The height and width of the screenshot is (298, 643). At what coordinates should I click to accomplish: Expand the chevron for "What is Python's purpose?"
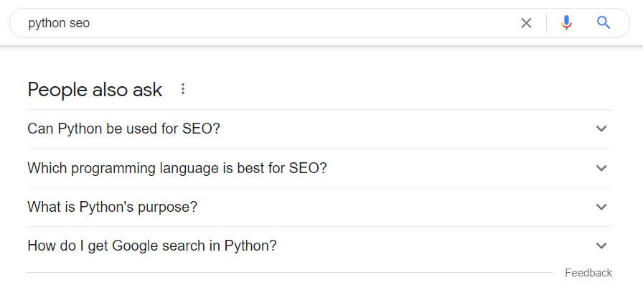click(x=601, y=207)
